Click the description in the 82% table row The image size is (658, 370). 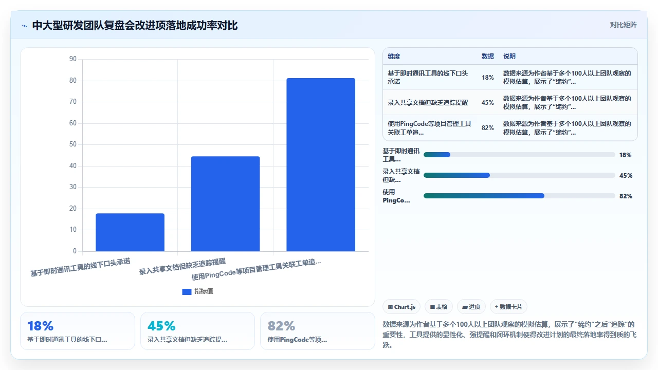point(567,128)
